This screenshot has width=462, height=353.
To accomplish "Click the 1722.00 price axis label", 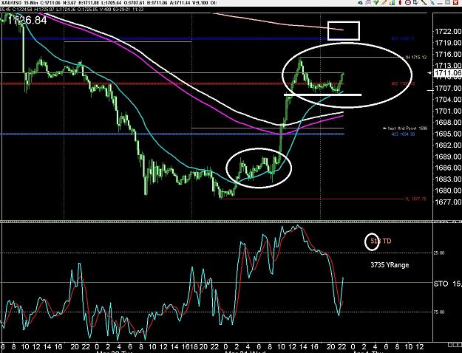I will pos(448,31).
